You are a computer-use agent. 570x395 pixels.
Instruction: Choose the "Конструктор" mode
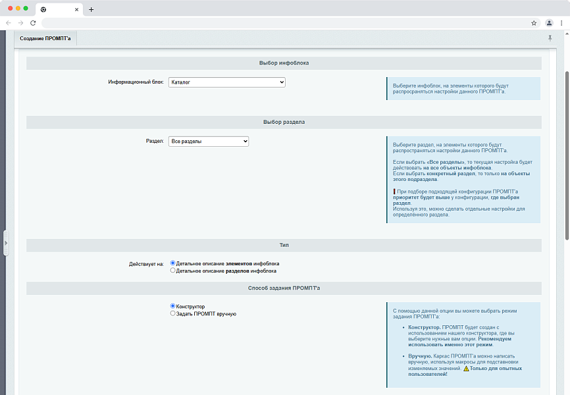[173, 306]
